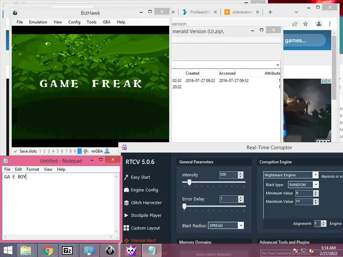Open Notepad View menu
Image resolution: width=343 pixels, height=257 pixels.
click(x=48, y=169)
